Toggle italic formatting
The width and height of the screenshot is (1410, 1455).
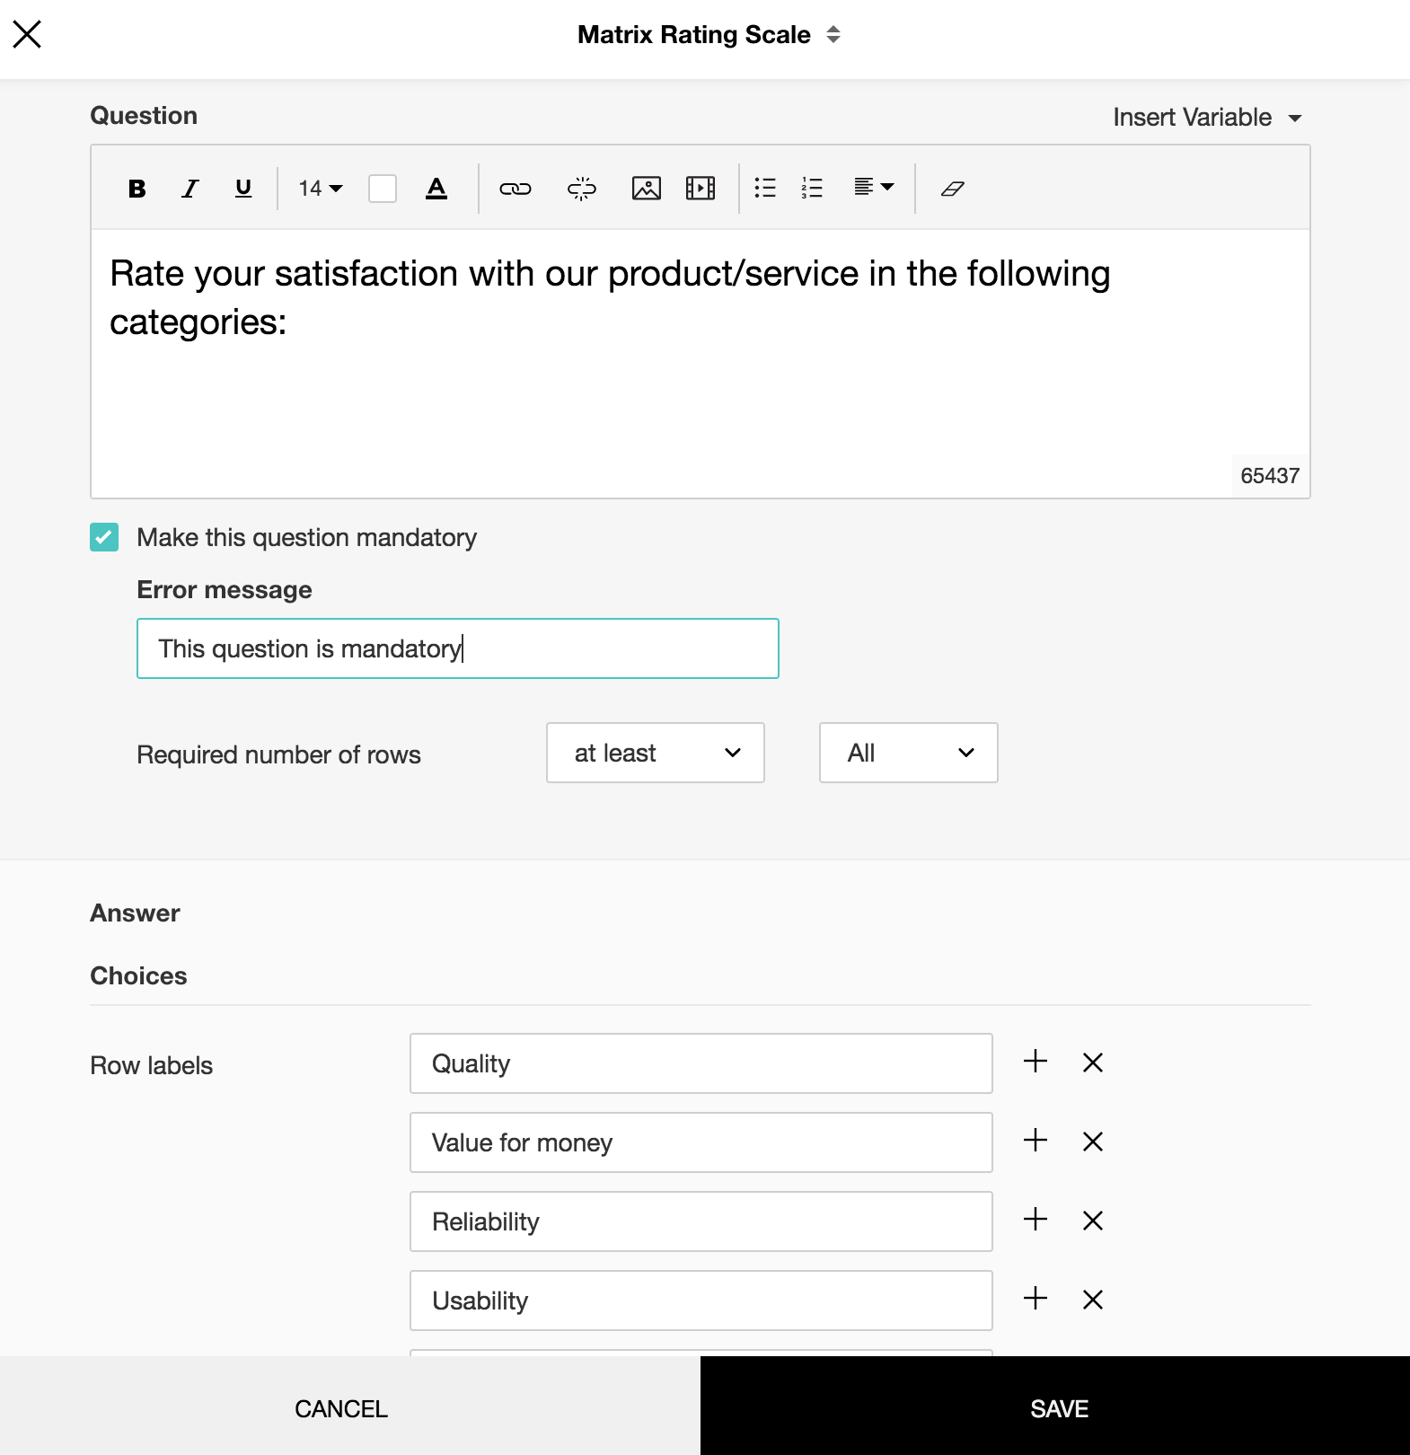coord(189,189)
